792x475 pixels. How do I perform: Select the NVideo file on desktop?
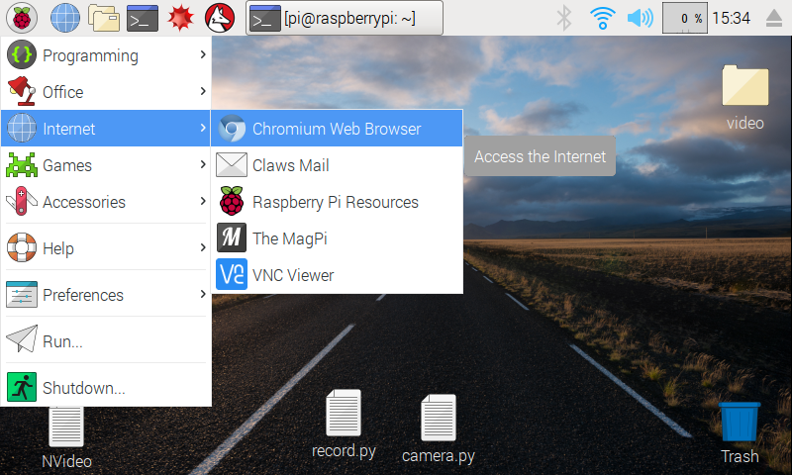pyautogui.click(x=66, y=438)
